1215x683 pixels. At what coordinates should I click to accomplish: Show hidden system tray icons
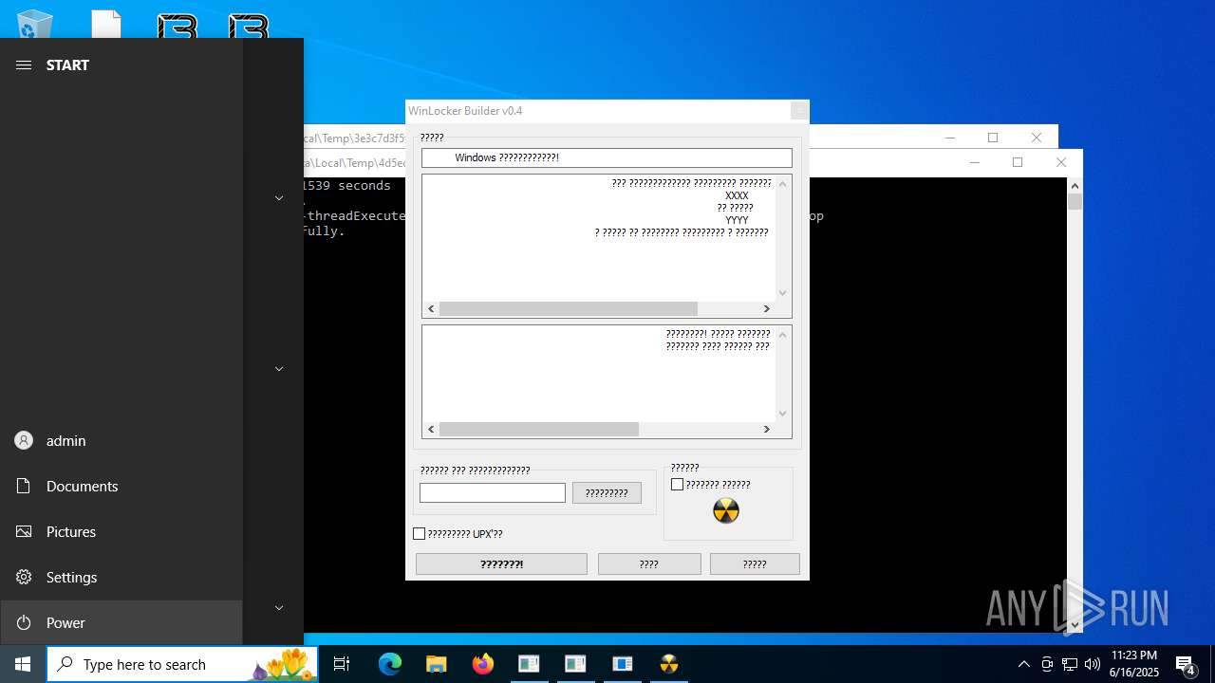pos(1023,664)
